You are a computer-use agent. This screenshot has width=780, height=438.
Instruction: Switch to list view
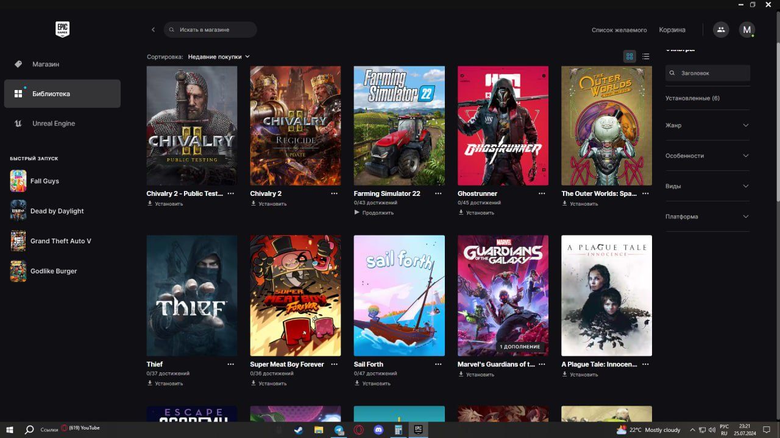646,57
